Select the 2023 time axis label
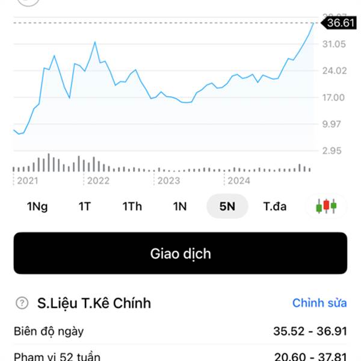361x361 pixels. tap(168, 180)
